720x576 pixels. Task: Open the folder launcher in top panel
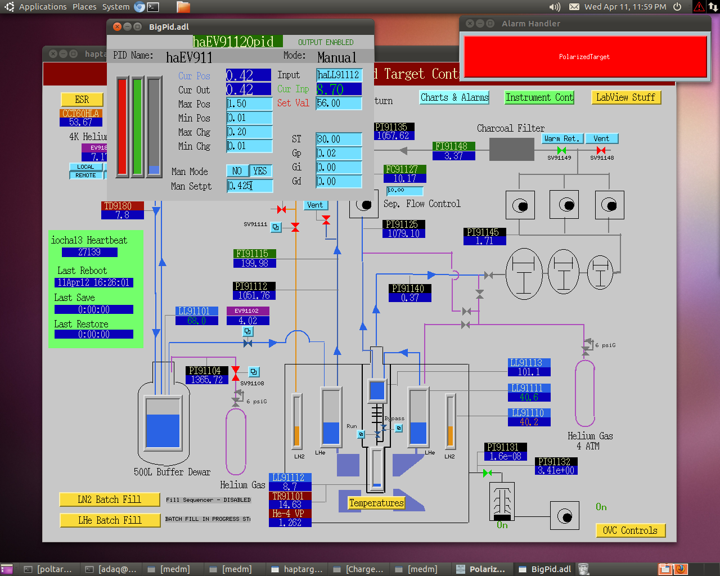click(x=183, y=7)
